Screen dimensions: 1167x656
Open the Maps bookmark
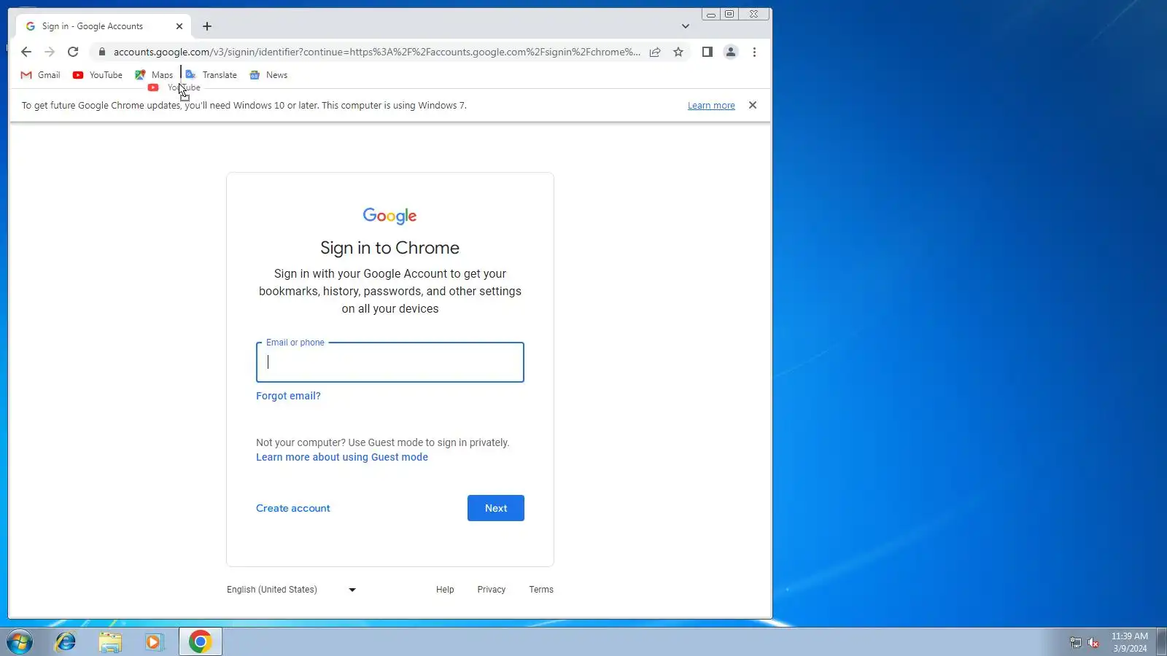coord(155,75)
